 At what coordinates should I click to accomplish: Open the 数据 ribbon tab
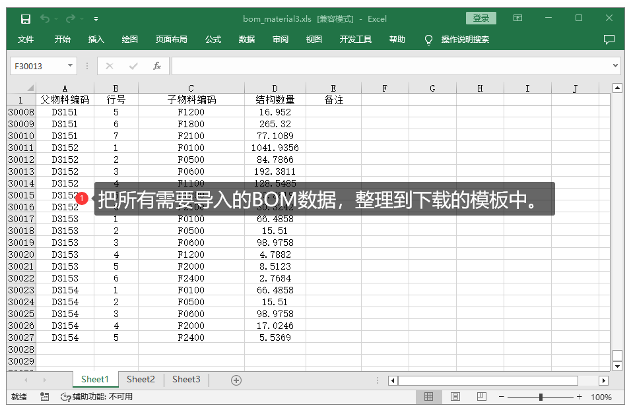(x=247, y=40)
